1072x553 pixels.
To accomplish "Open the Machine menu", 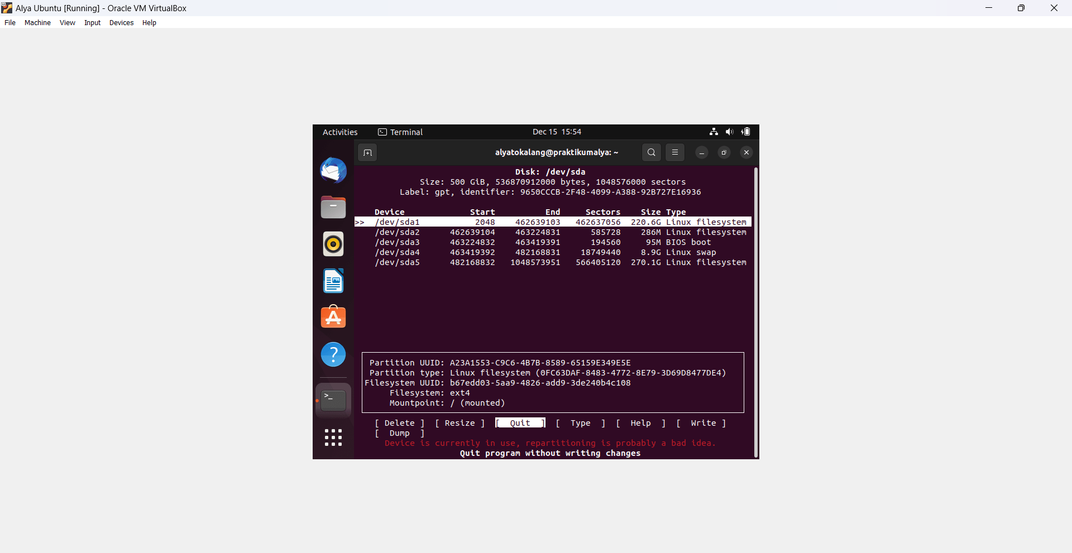I will [x=37, y=23].
